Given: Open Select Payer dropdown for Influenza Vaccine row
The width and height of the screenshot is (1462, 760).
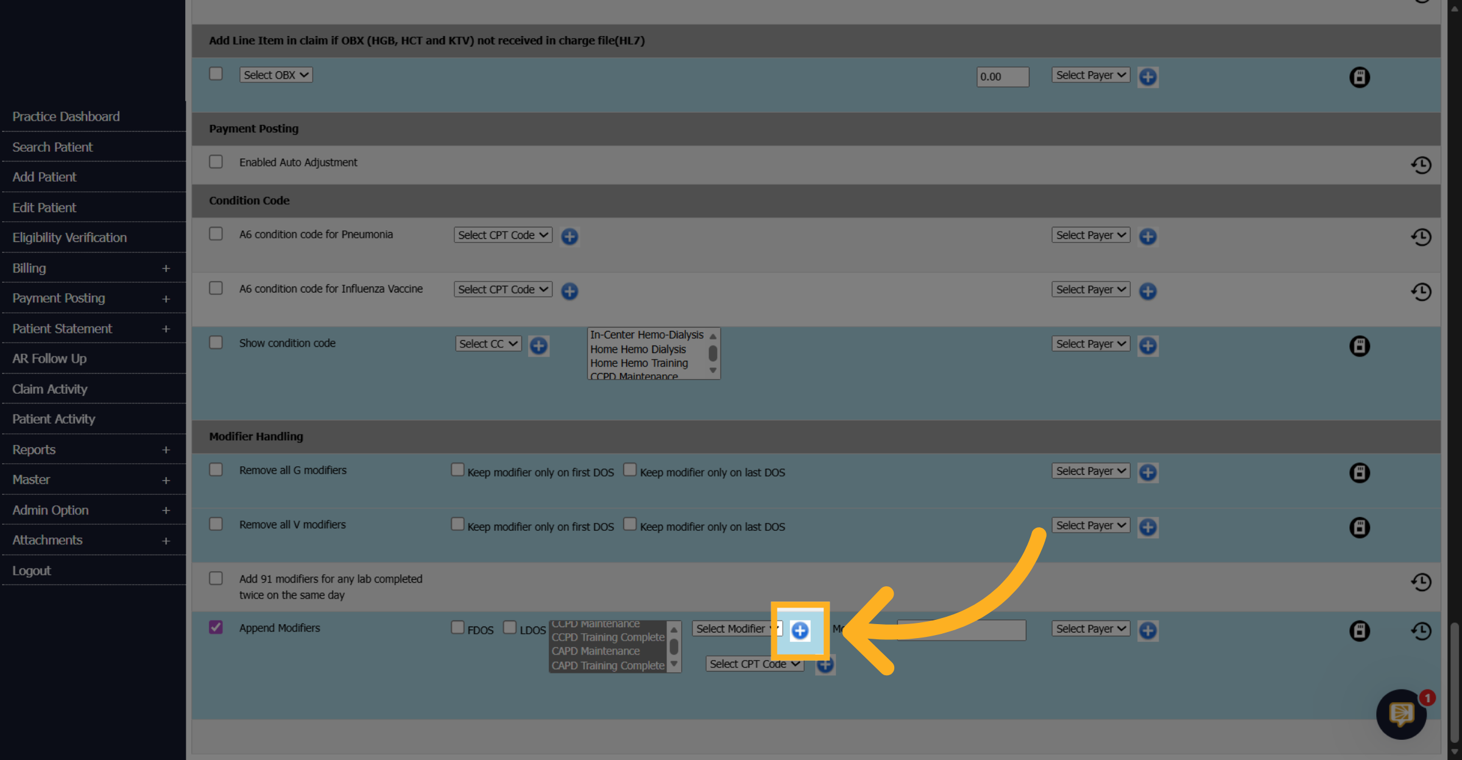Looking at the screenshot, I should point(1091,289).
